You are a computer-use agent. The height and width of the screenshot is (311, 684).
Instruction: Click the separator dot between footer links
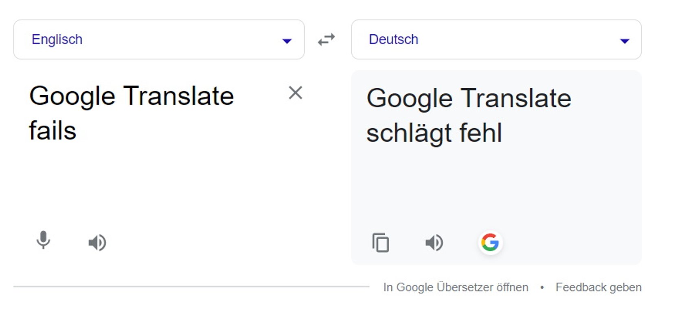543,287
